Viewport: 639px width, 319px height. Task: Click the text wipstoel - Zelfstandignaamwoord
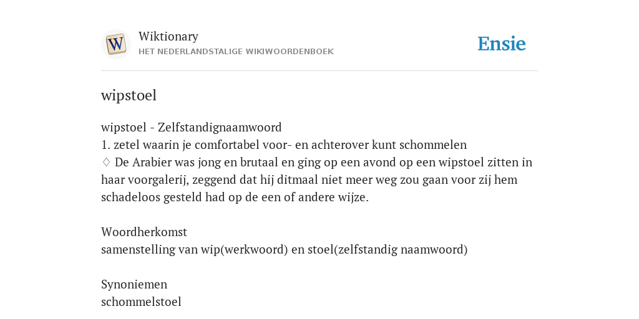click(191, 127)
